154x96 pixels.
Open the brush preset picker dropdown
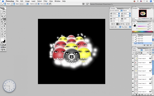[x=14, y=4]
